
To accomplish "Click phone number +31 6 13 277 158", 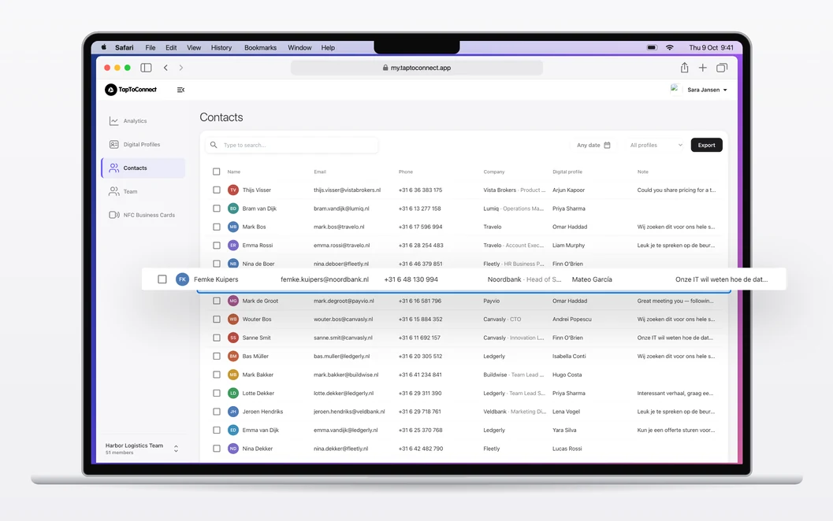I will [420, 209].
